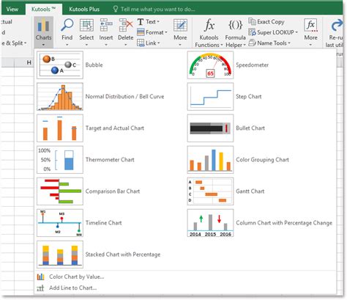Screen dimensions: 347x300
Task: Open Add Line to Chart... entry
Action: click(x=73, y=288)
